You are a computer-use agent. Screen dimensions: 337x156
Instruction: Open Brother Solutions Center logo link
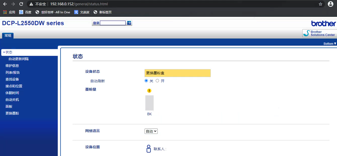pyautogui.click(x=319, y=33)
